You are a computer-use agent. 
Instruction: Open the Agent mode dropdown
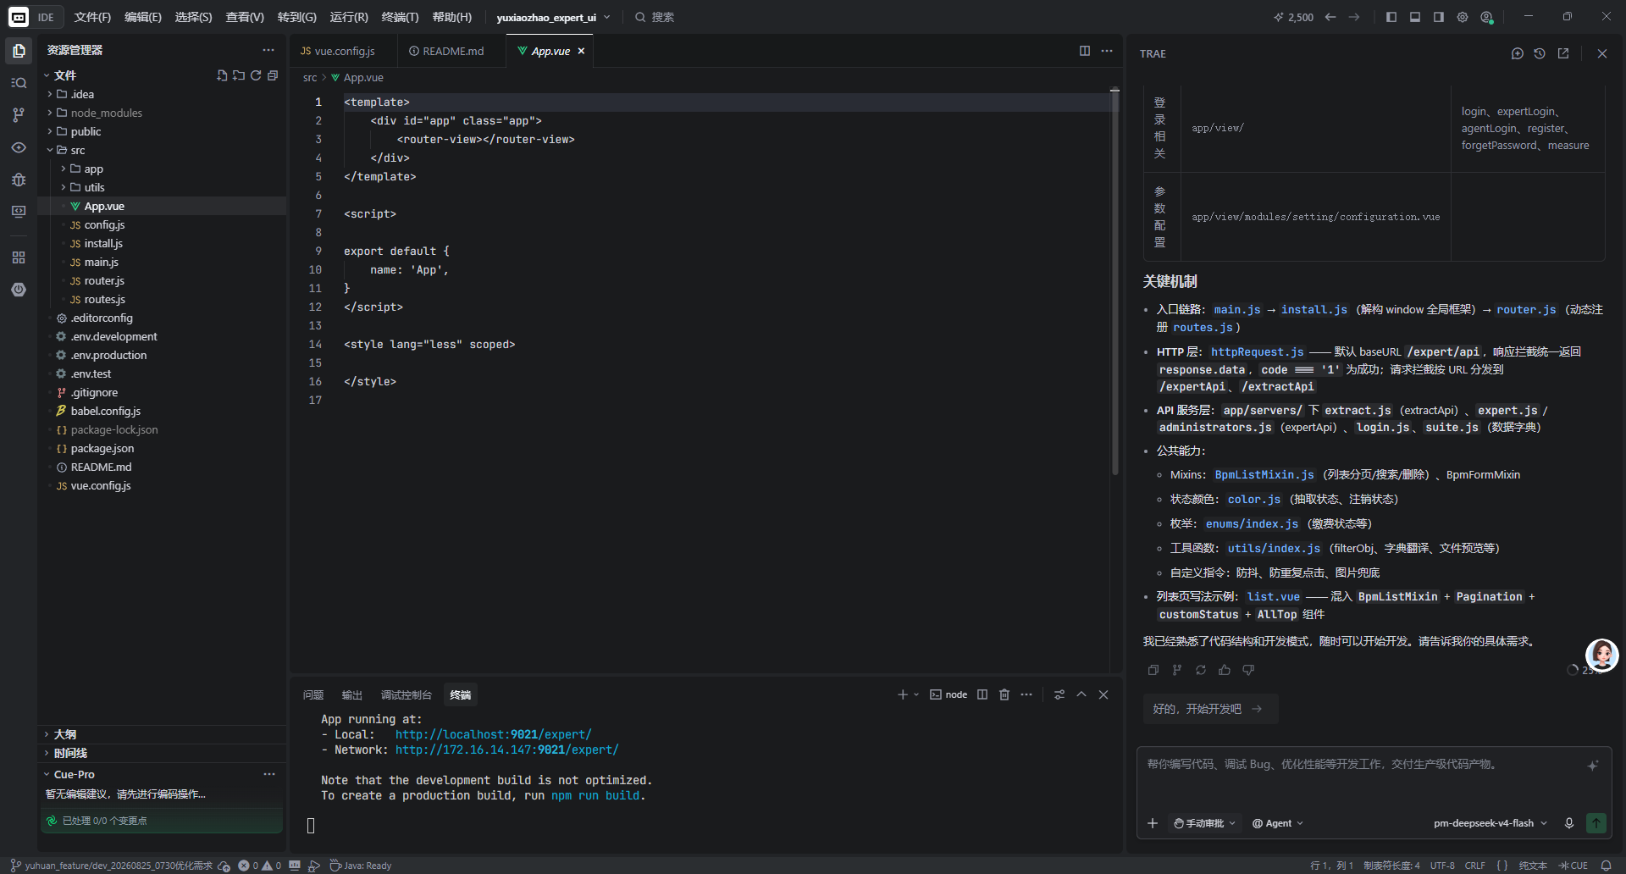pyautogui.click(x=1278, y=823)
